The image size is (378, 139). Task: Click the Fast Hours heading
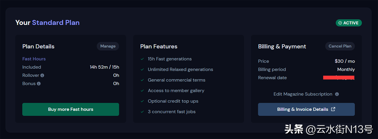34,59
